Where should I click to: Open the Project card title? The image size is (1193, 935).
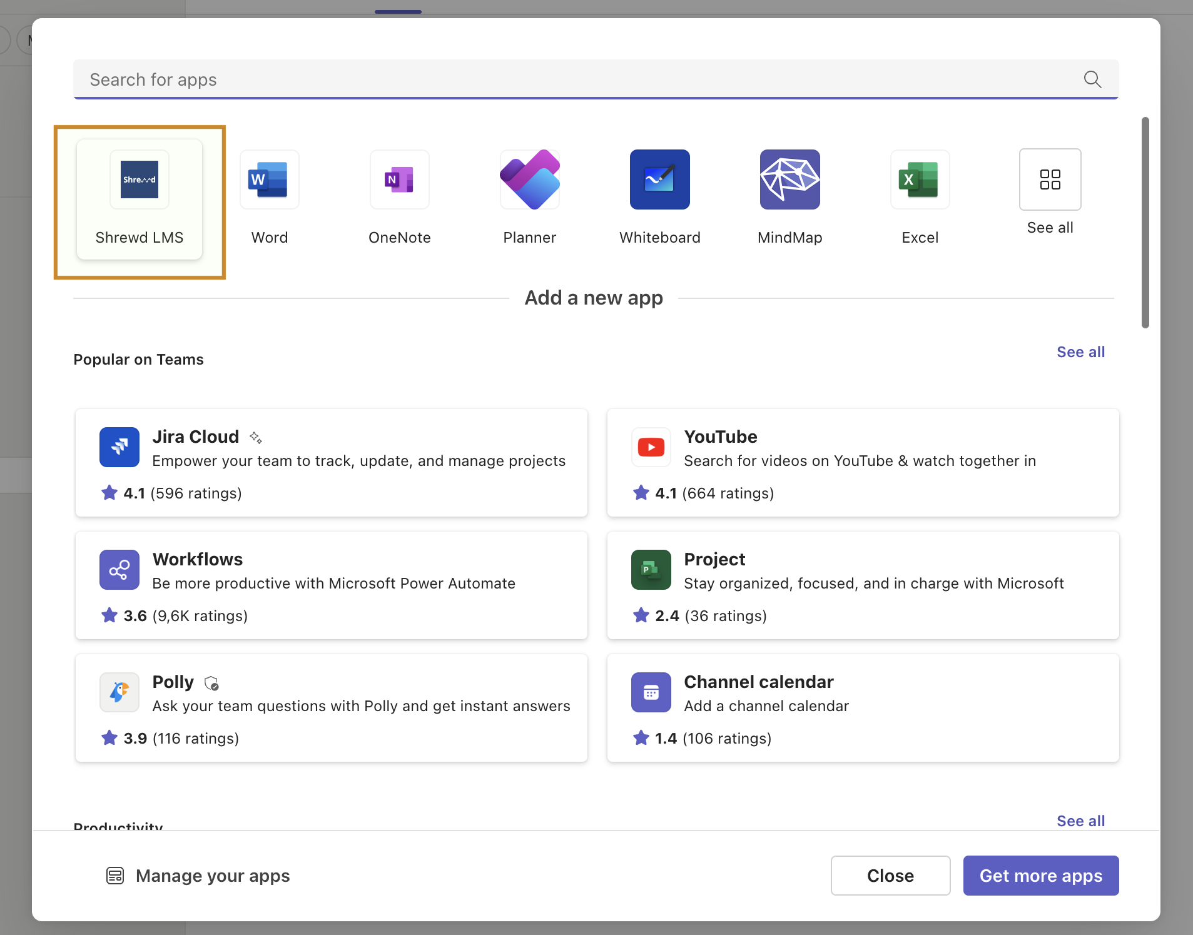click(x=714, y=559)
